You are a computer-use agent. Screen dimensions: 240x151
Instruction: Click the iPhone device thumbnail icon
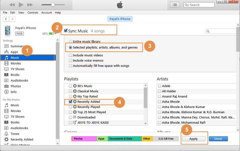click(7, 31)
